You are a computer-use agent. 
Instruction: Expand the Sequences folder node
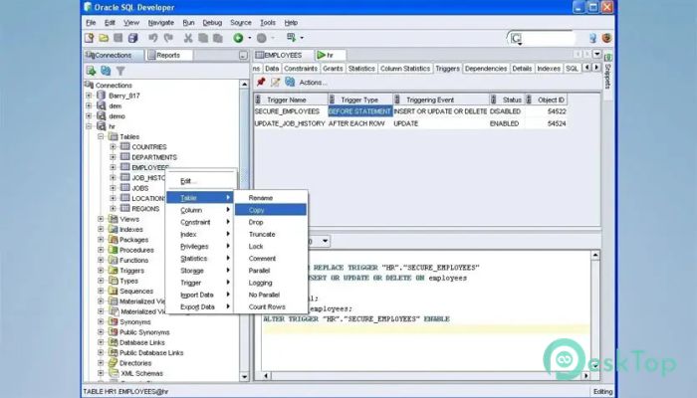[101, 291]
